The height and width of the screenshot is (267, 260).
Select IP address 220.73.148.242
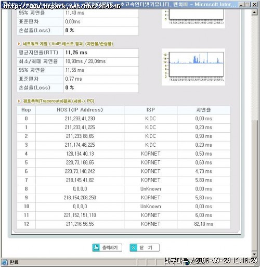click(x=80, y=171)
